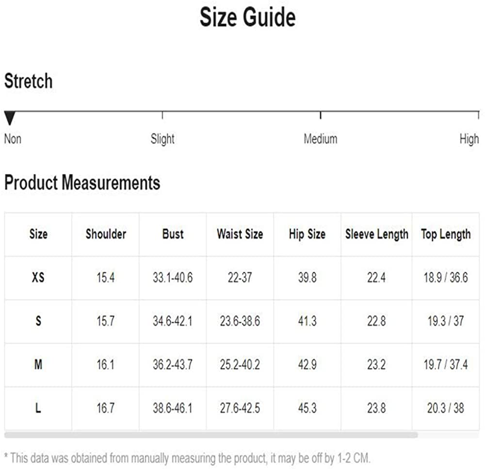Select the Medium stretch label

pyautogui.click(x=321, y=139)
